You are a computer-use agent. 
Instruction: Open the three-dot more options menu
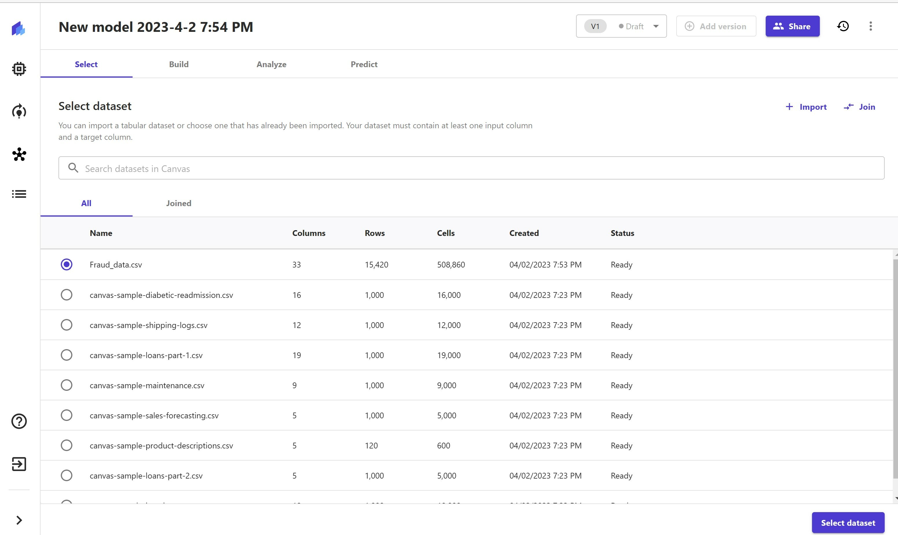coord(870,26)
